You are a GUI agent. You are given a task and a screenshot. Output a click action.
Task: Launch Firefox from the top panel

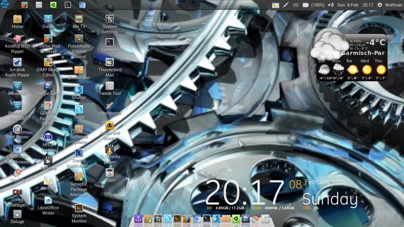coord(24,5)
